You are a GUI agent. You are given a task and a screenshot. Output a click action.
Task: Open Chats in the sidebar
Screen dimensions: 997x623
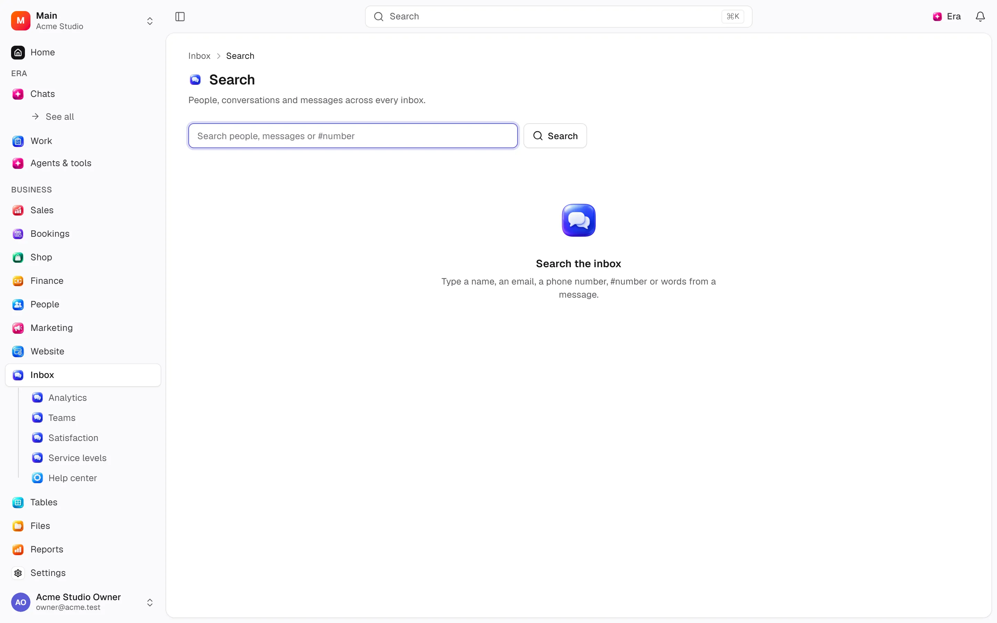pyautogui.click(x=83, y=94)
